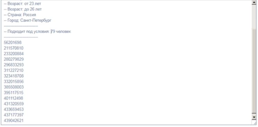
Task: Click the 'Страна: Россия' line
Action: 20,15
